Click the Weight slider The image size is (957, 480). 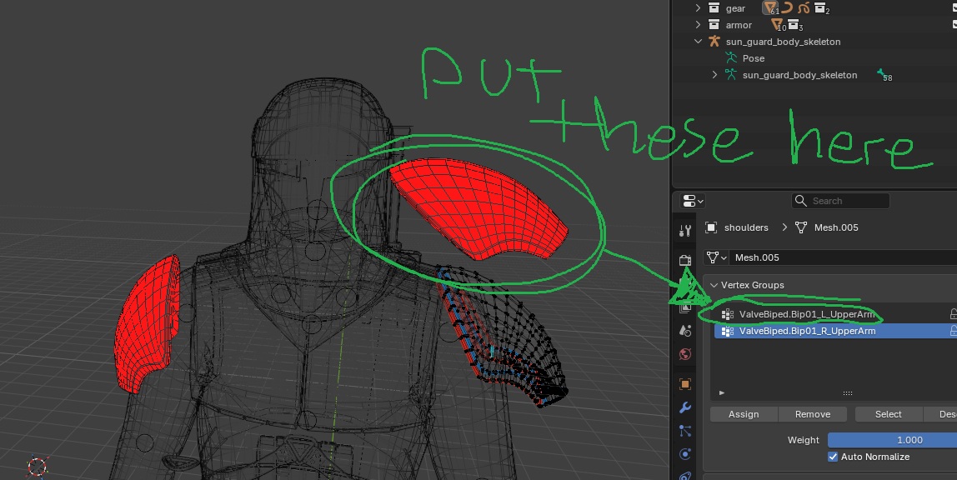[x=892, y=440]
